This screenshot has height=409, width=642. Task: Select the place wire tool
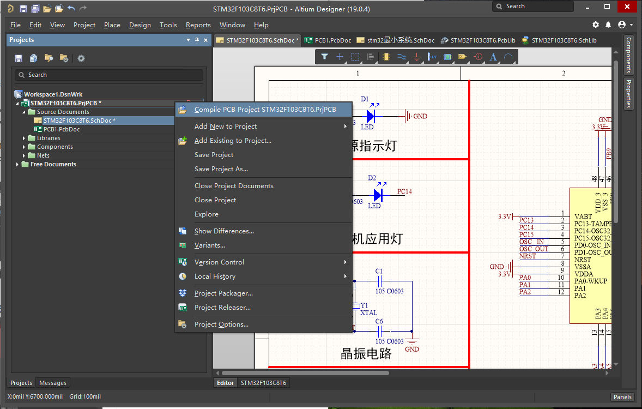click(x=401, y=57)
